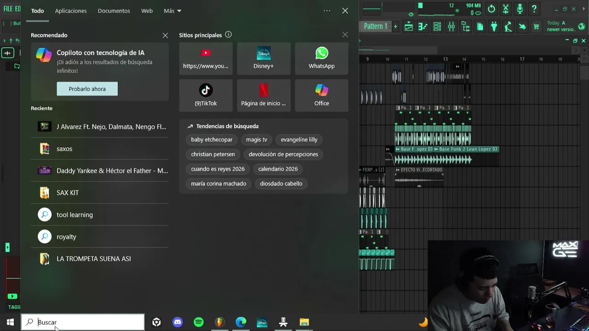Launch WhatsApp from top sites
Image resolution: width=589 pixels, height=331 pixels.
tap(322, 58)
